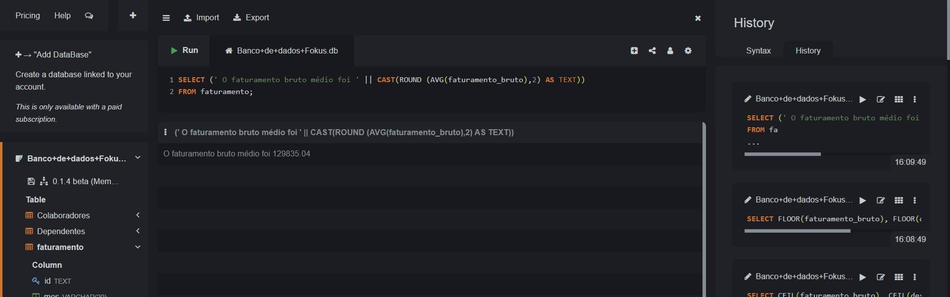Image resolution: width=950 pixels, height=297 pixels.
Task: Edit the 16:09:49 history query
Action: tap(881, 99)
